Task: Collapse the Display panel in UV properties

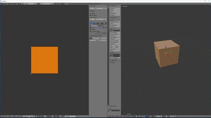Action: click(x=92, y=11)
